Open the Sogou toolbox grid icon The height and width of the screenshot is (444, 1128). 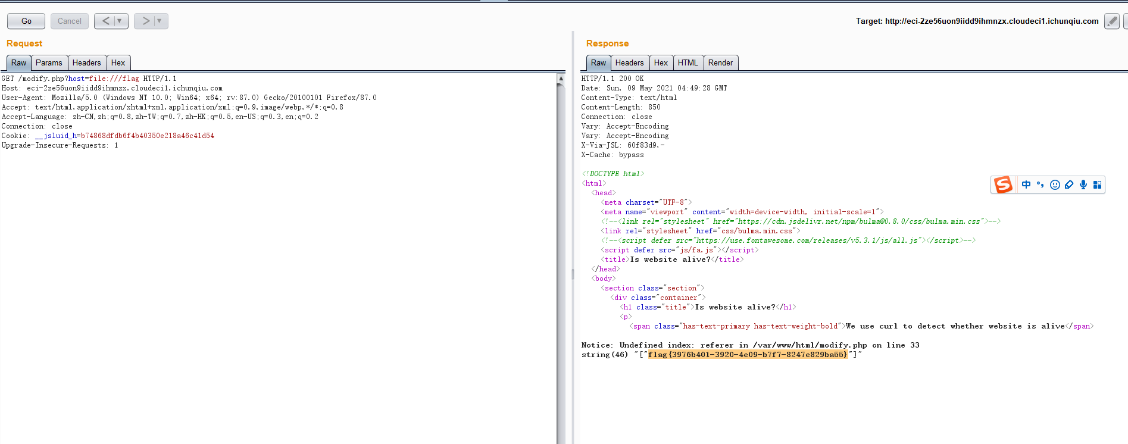[x=1098, y=185]
